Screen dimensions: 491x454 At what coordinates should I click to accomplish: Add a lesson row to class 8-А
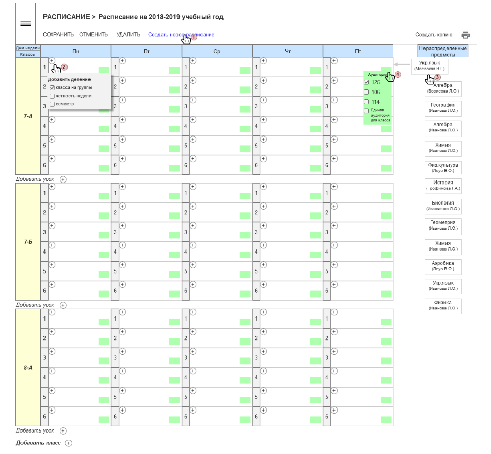(63, 431)
